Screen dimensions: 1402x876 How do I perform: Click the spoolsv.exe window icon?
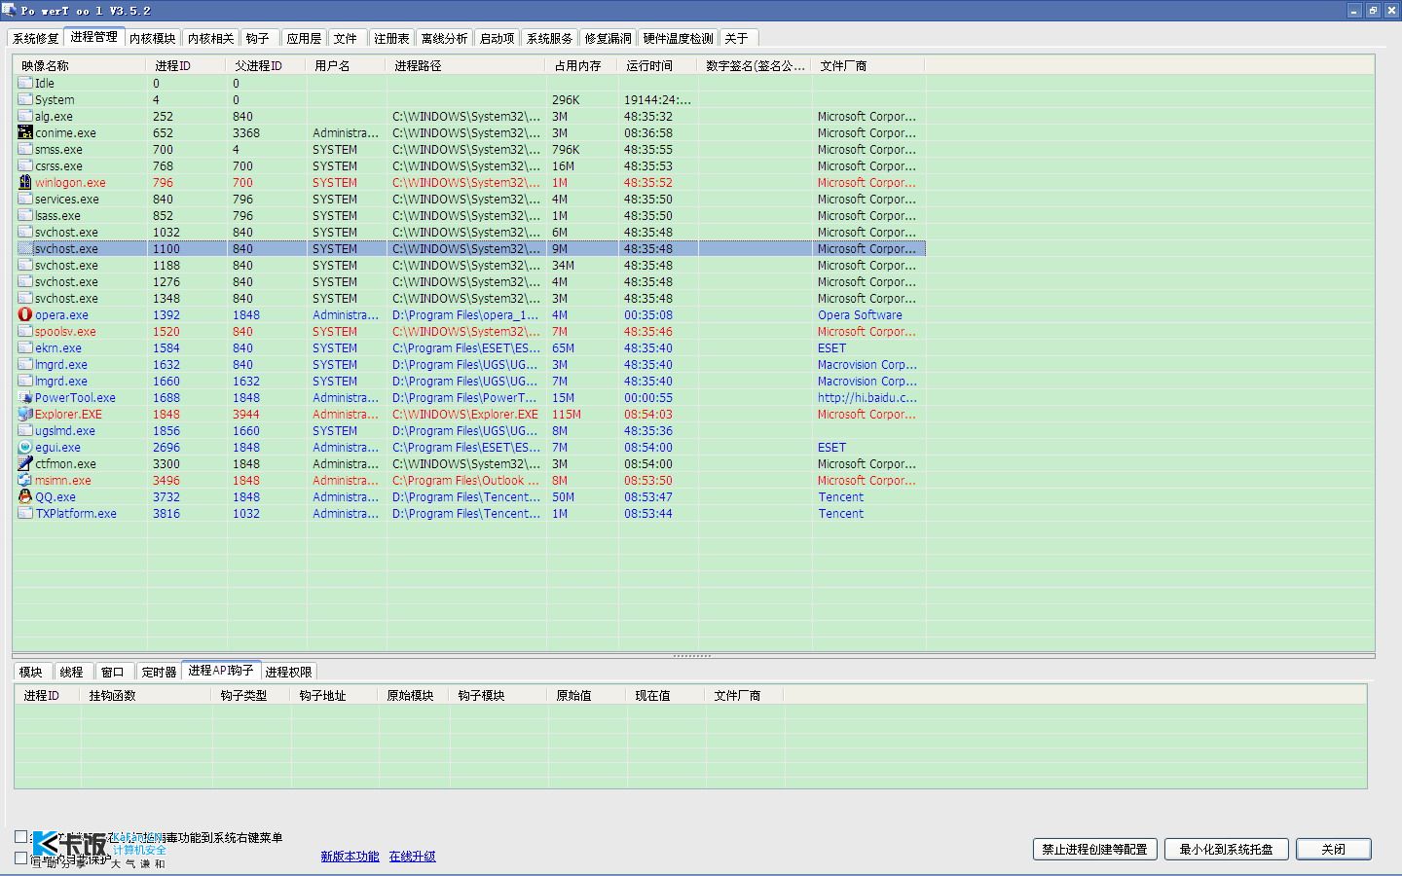[25, 331]
